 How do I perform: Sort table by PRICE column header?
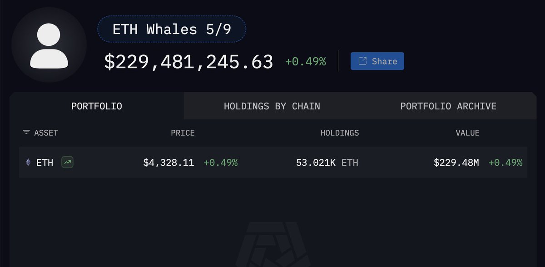click(x=183, y=133)
